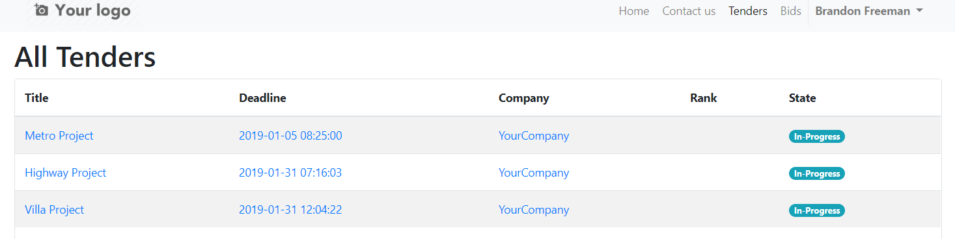Open the Villa Project tender

[54, 210]
